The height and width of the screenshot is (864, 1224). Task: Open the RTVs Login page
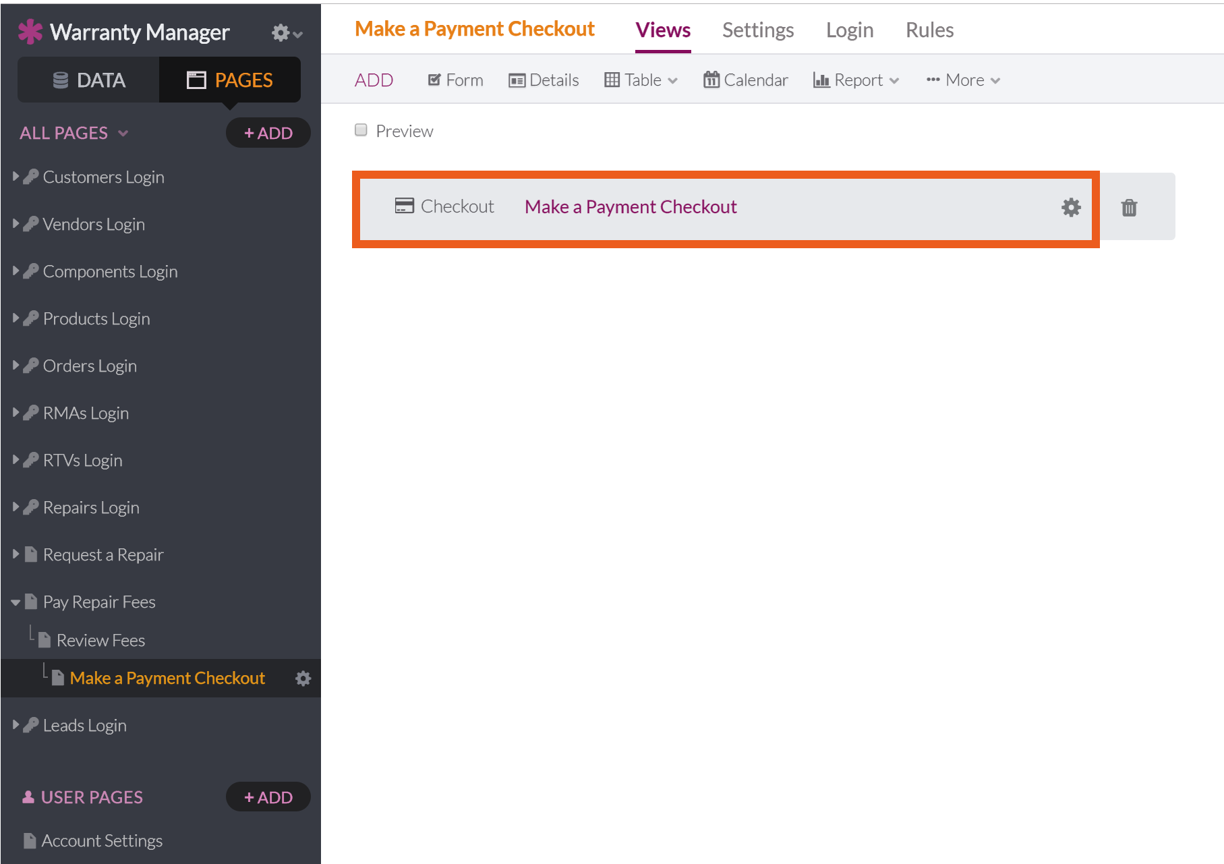pyautogui.click(x=82, y=460)
